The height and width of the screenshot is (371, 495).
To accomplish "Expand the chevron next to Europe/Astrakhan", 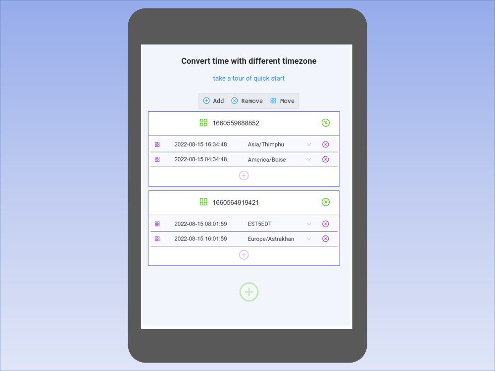I will click(309, 238).
